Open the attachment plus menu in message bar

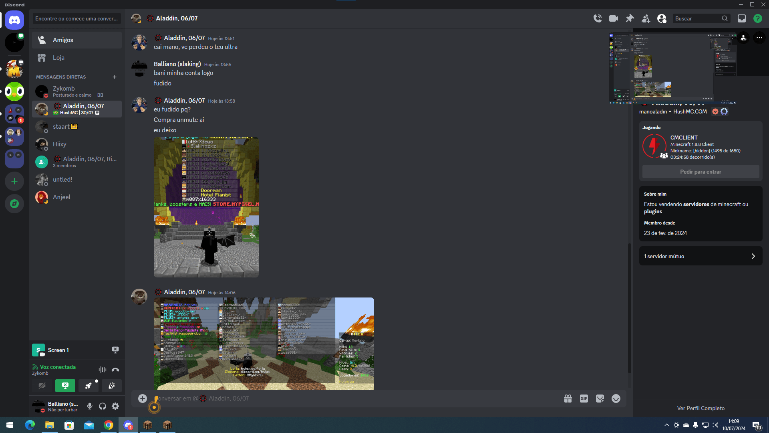pos(143,399)
